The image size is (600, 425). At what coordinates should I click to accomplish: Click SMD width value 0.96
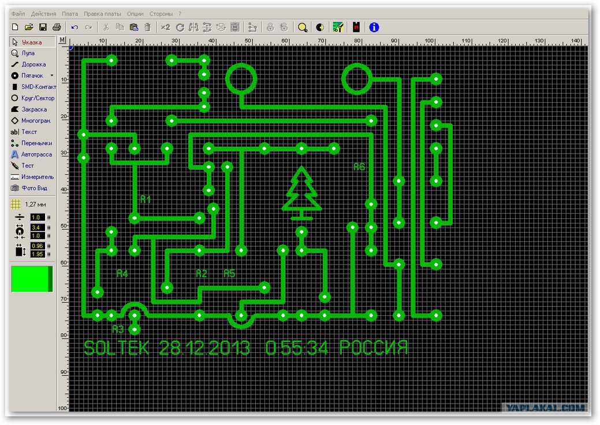click(38, 246)
